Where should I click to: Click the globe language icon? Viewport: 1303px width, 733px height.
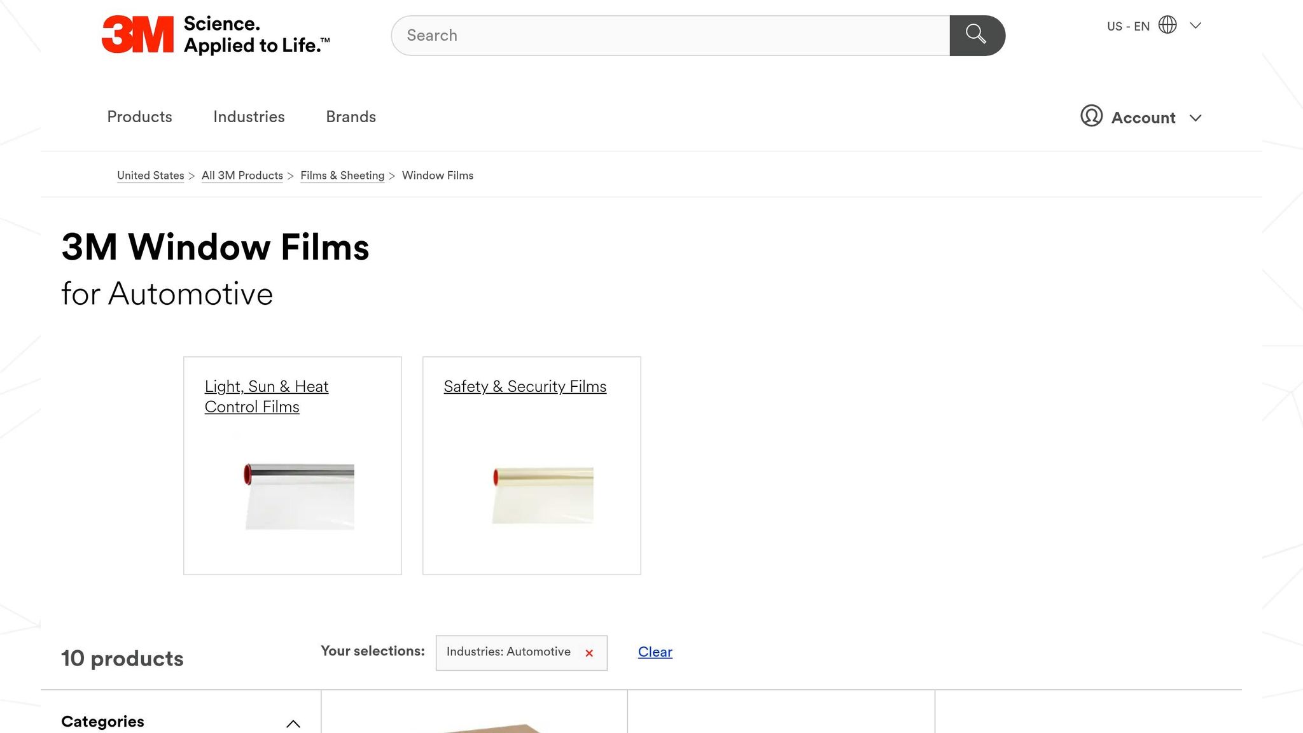coord(1167,25)
